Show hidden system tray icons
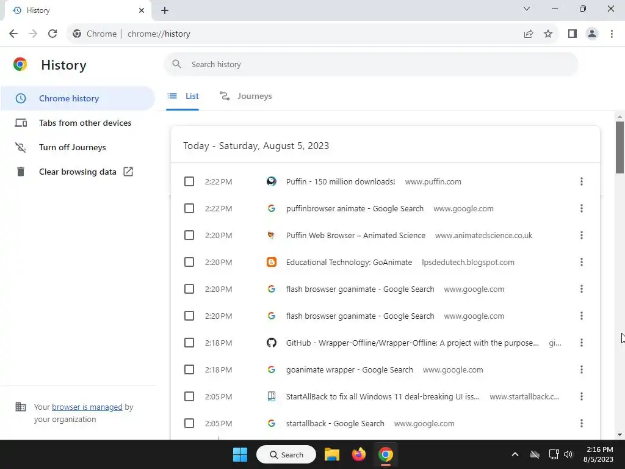 point(515,454)
